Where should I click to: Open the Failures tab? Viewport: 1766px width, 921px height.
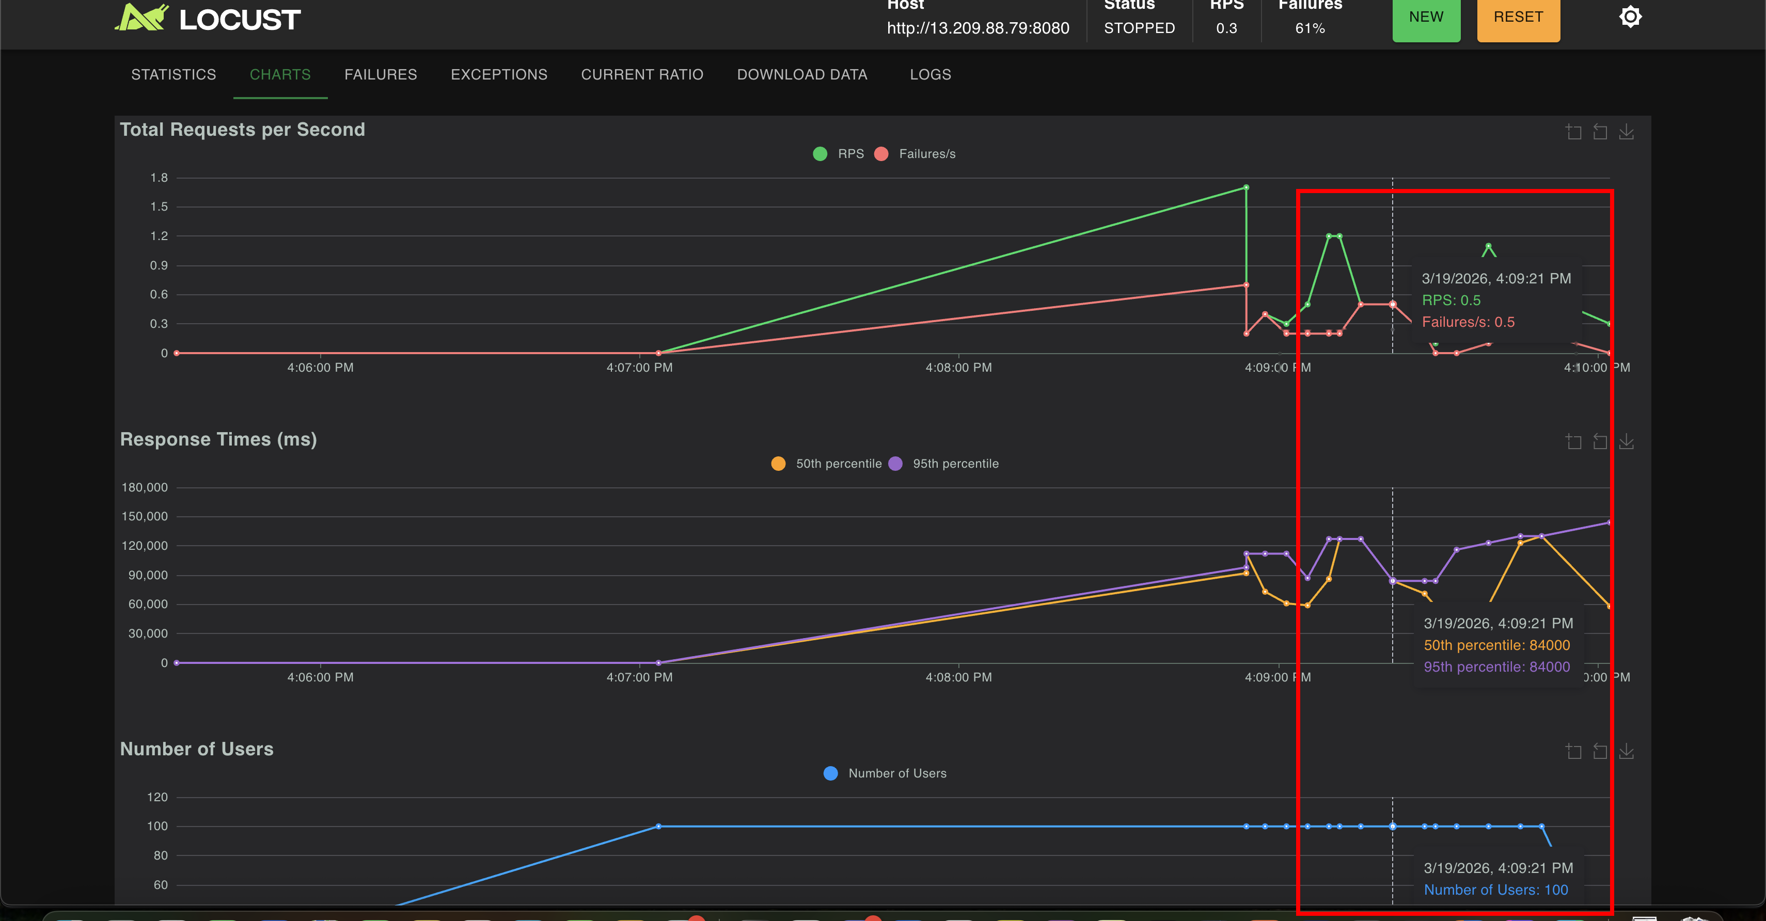click(x=381, y=74)
